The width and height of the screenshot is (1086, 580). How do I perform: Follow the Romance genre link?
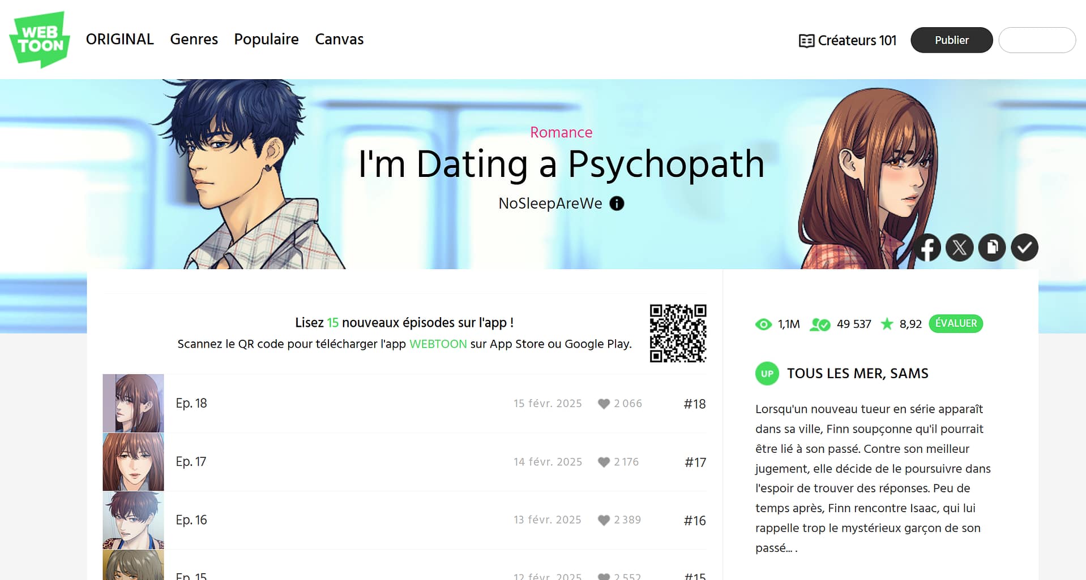click(x=561, y=132)
